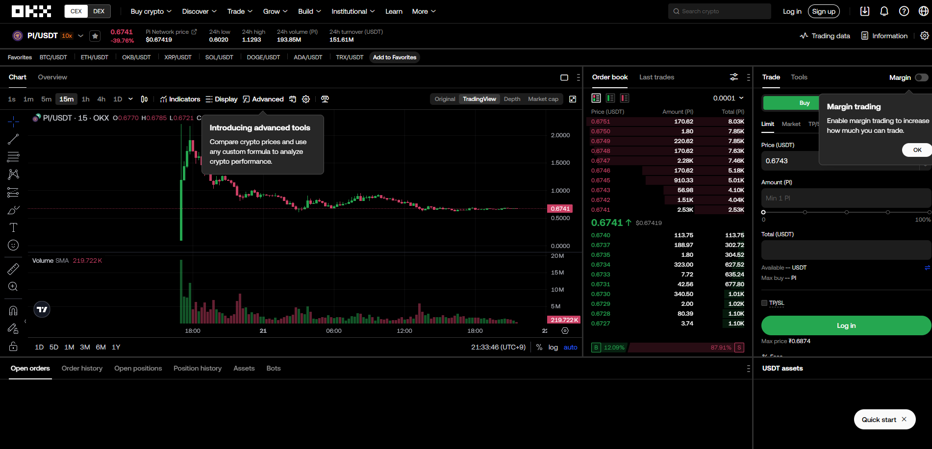Select the Market order type tab

791,124
